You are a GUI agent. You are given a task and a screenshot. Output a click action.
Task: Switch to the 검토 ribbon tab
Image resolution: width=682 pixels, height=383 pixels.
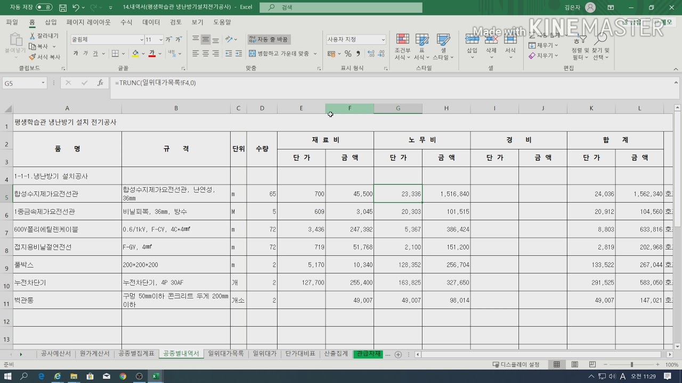pos(176,22)
